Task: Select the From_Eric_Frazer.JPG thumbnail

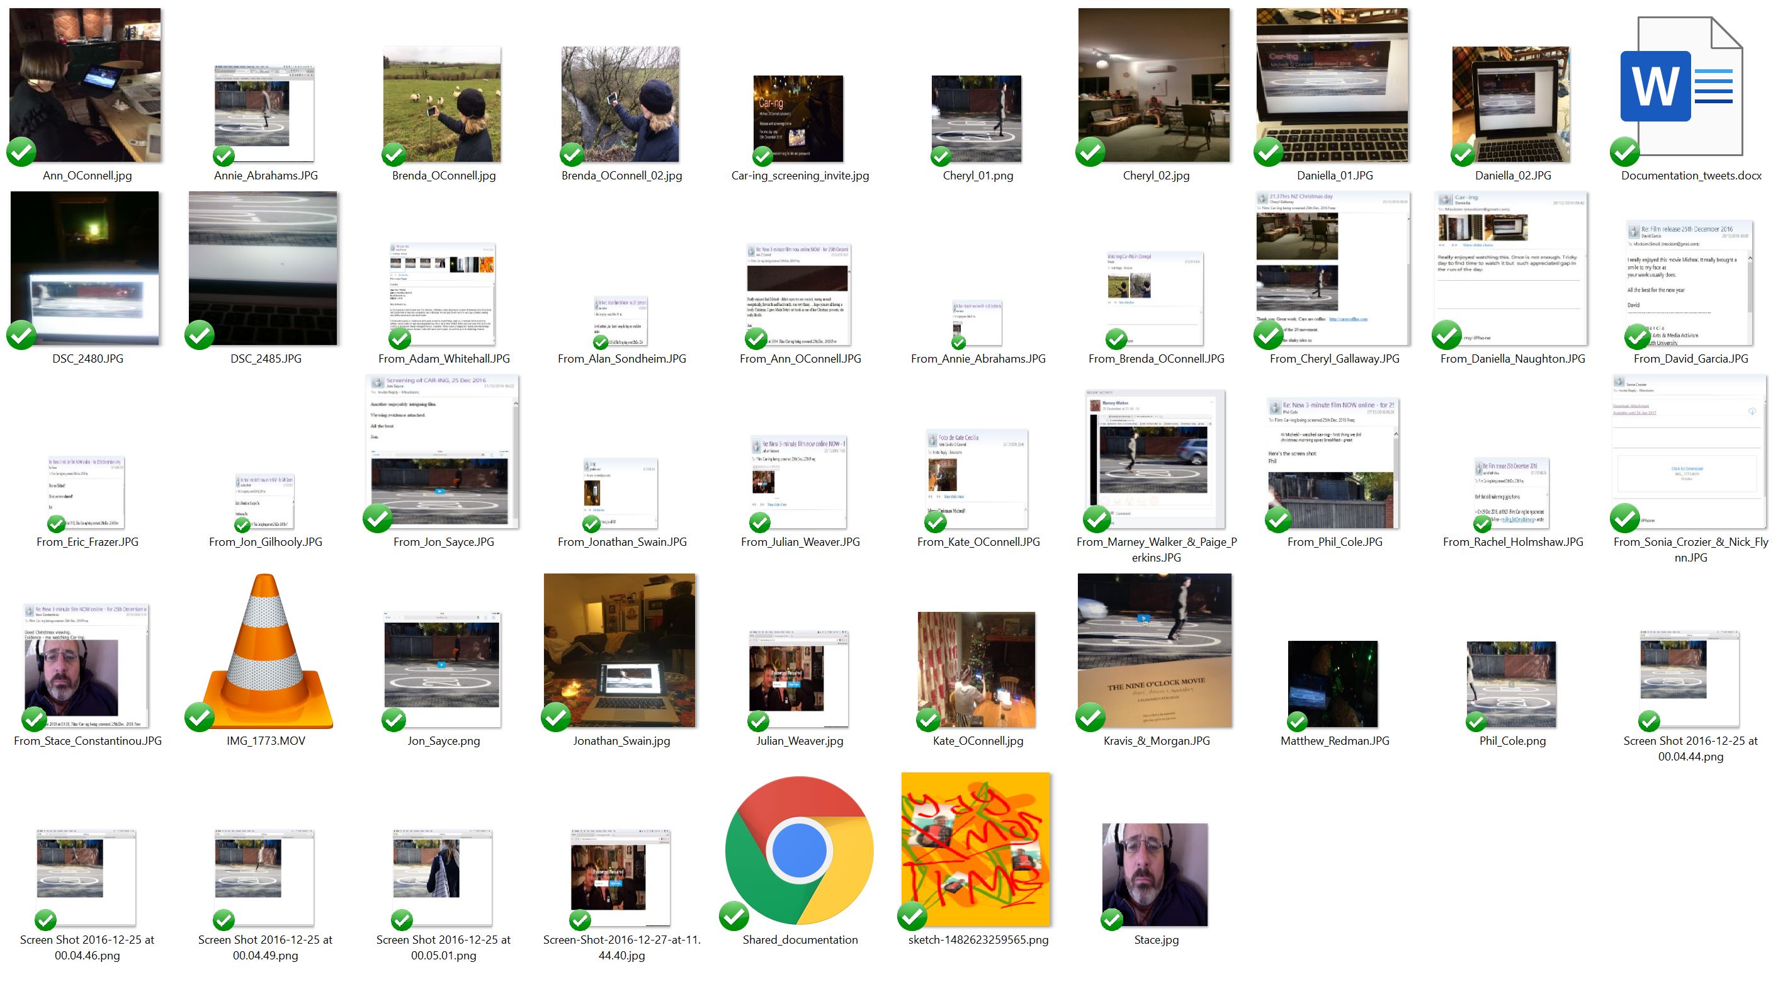Action: [86, 493]
